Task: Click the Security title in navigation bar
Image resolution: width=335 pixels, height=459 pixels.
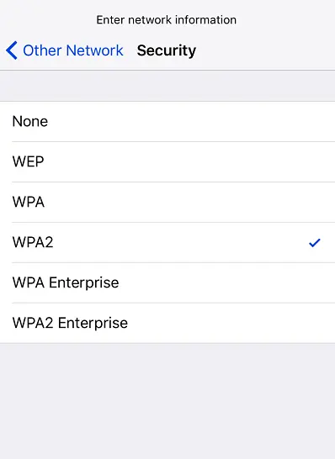Action: coord(167,50)
